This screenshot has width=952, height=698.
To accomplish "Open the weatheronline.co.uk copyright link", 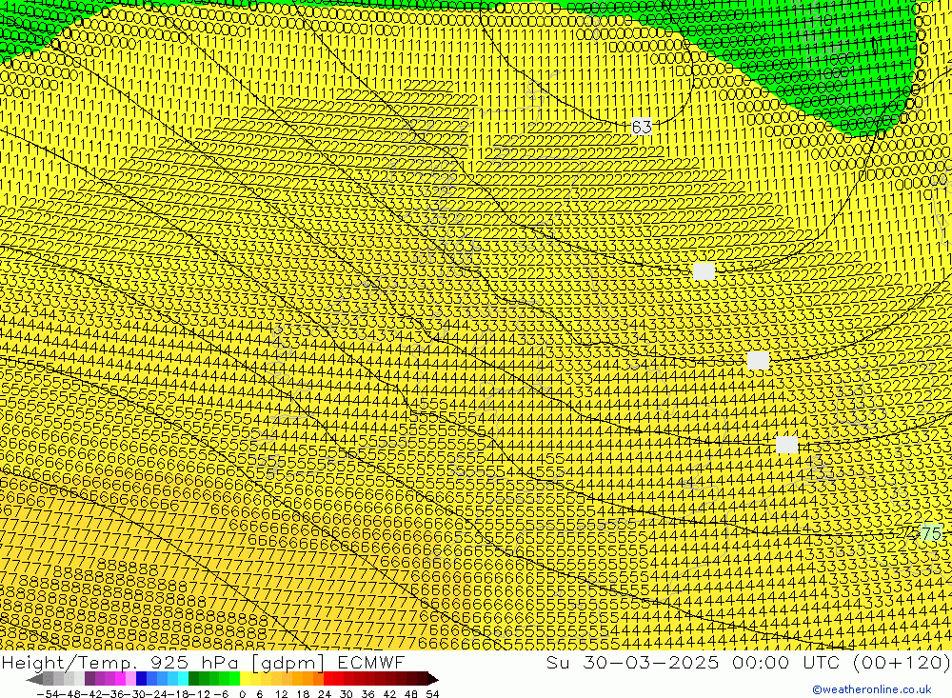I will [872, 688].
